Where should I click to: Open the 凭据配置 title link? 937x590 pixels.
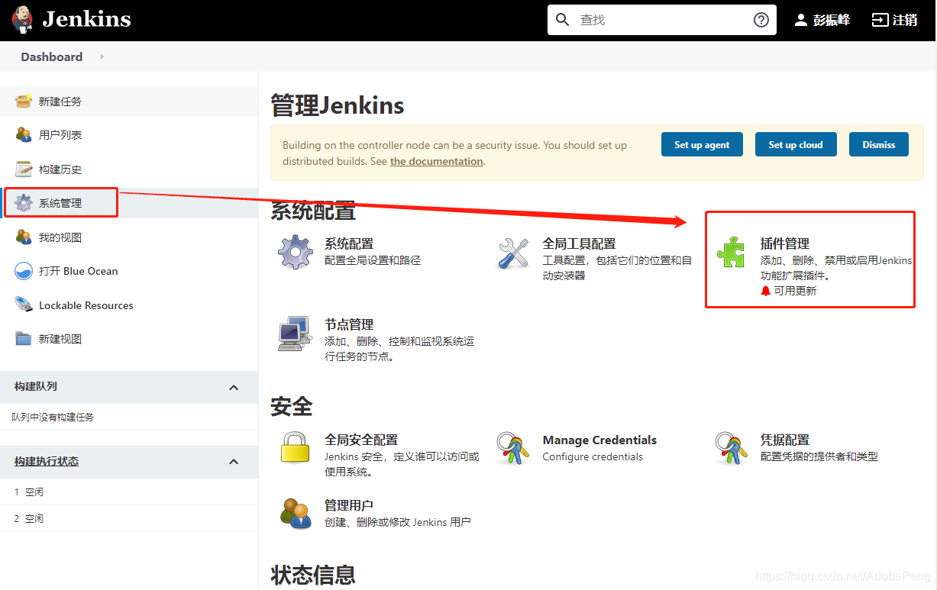pyautogui.click(x=784, y=440)
